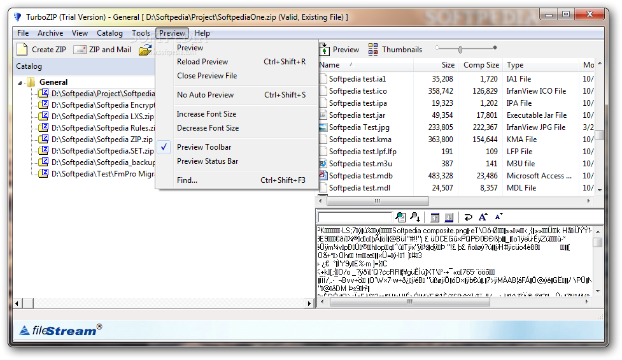Click the file icon of Softpedia test.mdb
The height and width of the screenshot is (360, 622).
323,175
